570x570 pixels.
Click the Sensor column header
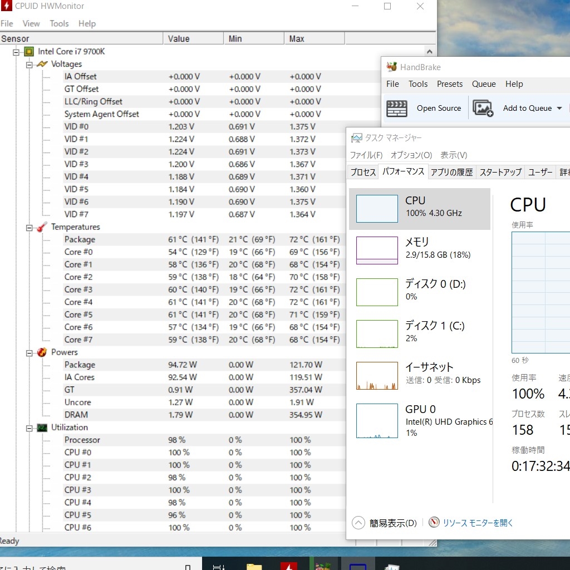coord(81,38)
